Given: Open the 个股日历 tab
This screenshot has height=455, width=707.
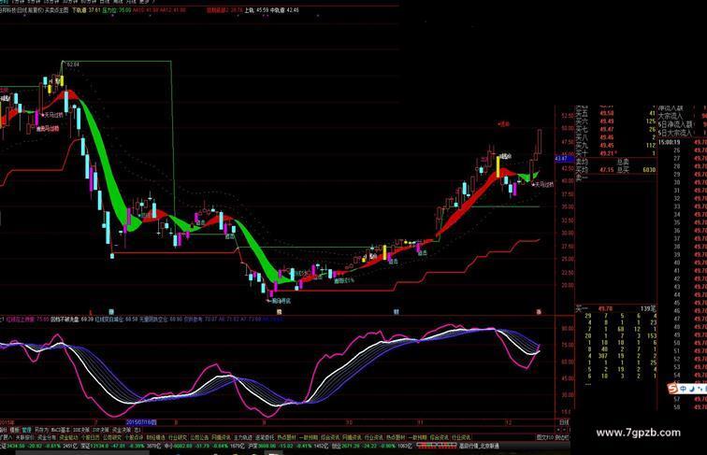Looking at the screenshot, I should [90, 437].
